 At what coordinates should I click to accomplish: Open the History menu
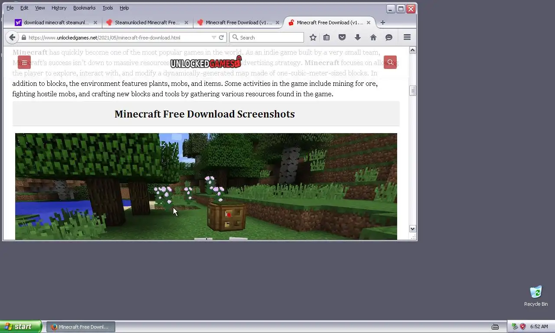coord(59,8)
